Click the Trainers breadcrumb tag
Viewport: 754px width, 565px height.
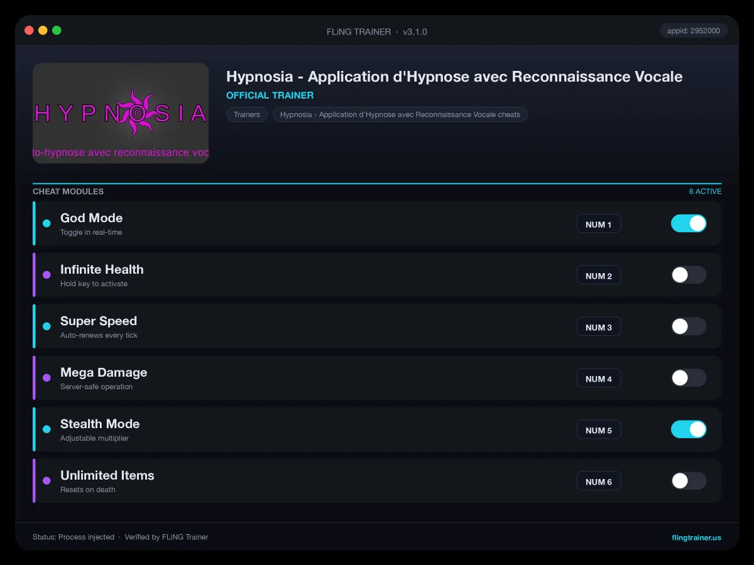tap(247, 115)
